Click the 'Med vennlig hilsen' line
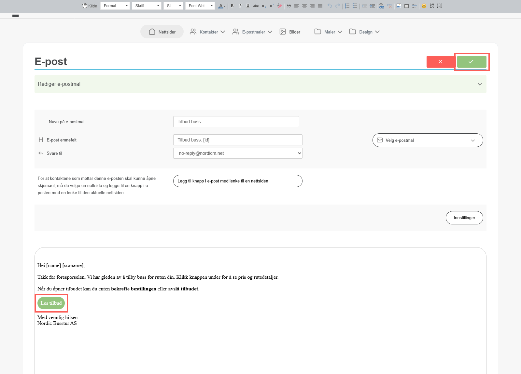 [58, 317]
